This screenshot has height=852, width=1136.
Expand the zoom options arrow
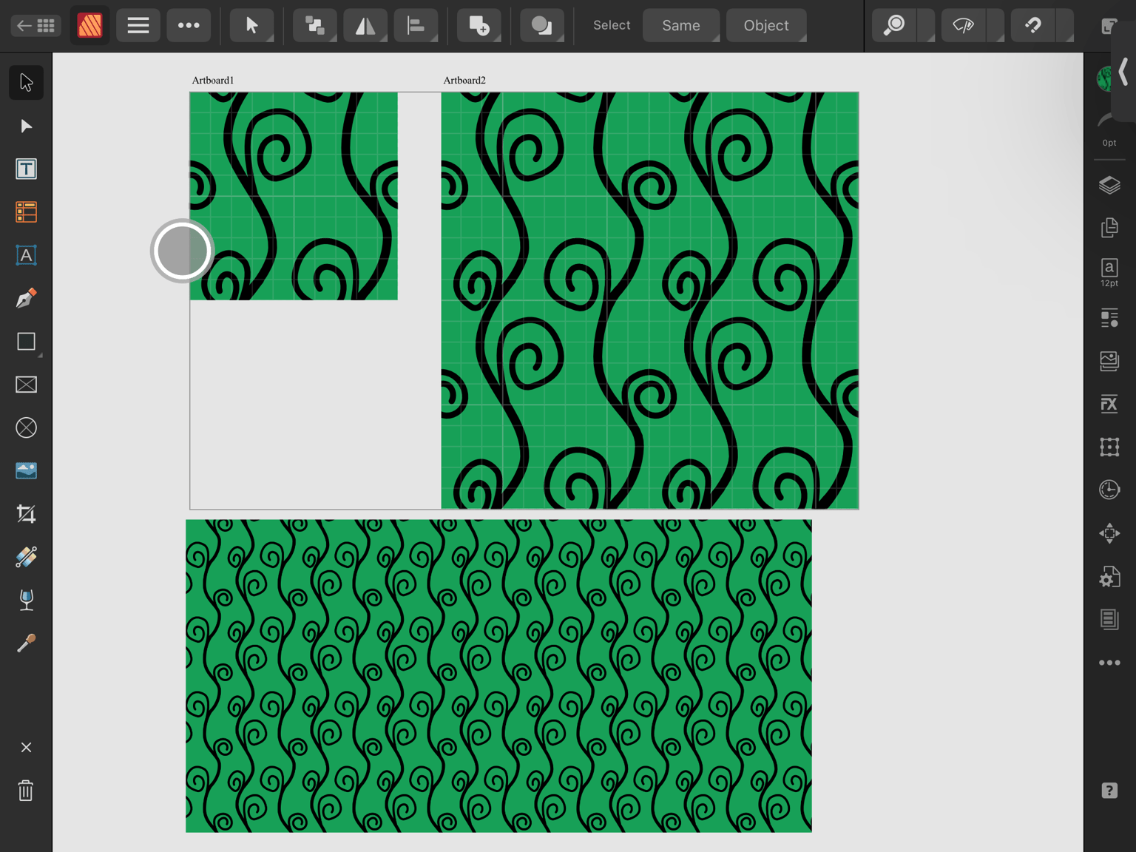click(x=926, y=26)
